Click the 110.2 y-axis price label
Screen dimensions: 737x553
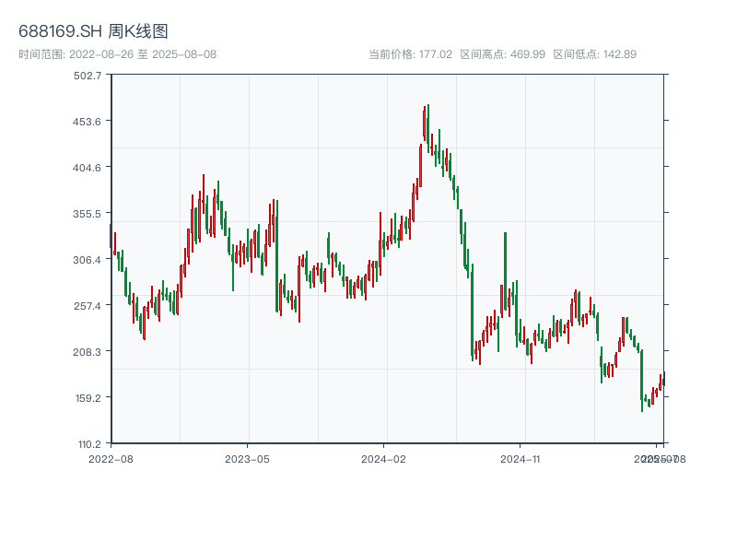(88, 443)
